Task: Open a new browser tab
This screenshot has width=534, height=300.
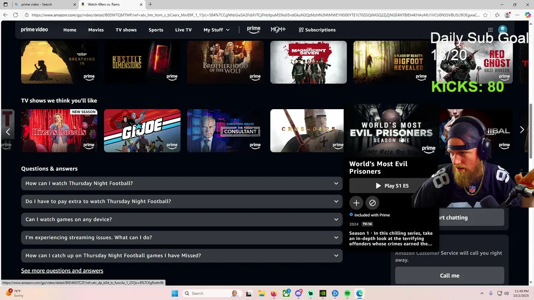Action: click(150, 5)
